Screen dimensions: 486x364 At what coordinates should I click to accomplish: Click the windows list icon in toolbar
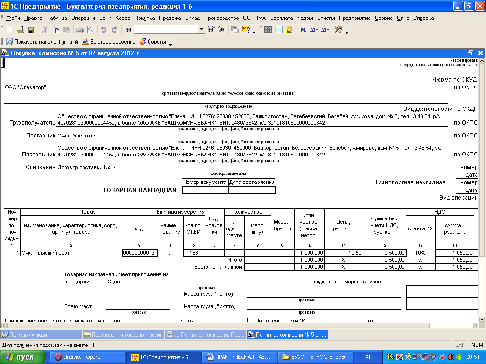tap(235, 30)
